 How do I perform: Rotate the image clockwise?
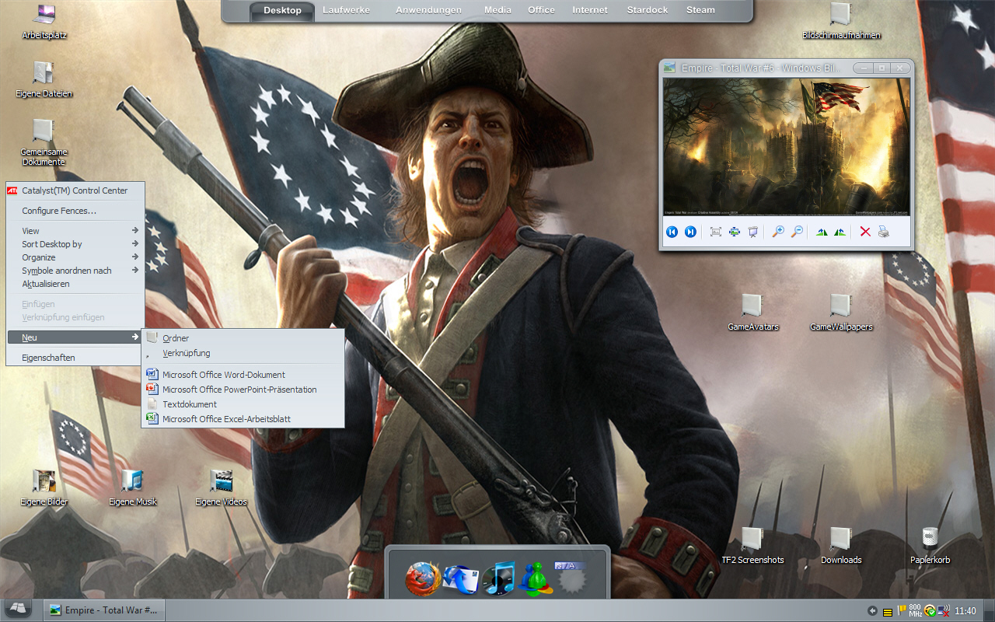pyautogui.click(x=822, y=232)
